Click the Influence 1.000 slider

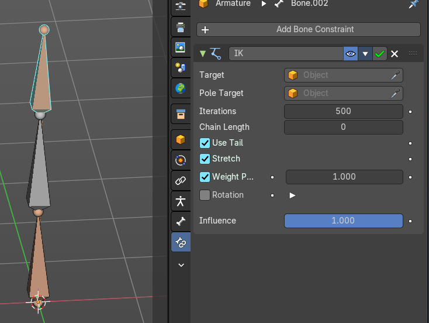[343, 221]
